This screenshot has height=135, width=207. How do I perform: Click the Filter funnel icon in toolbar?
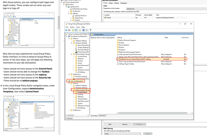pyautogui.click(x=91, y=31)
